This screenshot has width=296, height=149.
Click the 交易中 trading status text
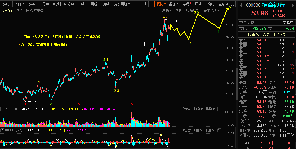pos(288,23)
